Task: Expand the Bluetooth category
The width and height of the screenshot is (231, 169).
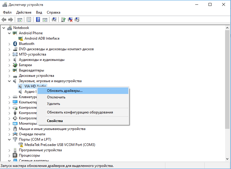Action: point(9,44)
